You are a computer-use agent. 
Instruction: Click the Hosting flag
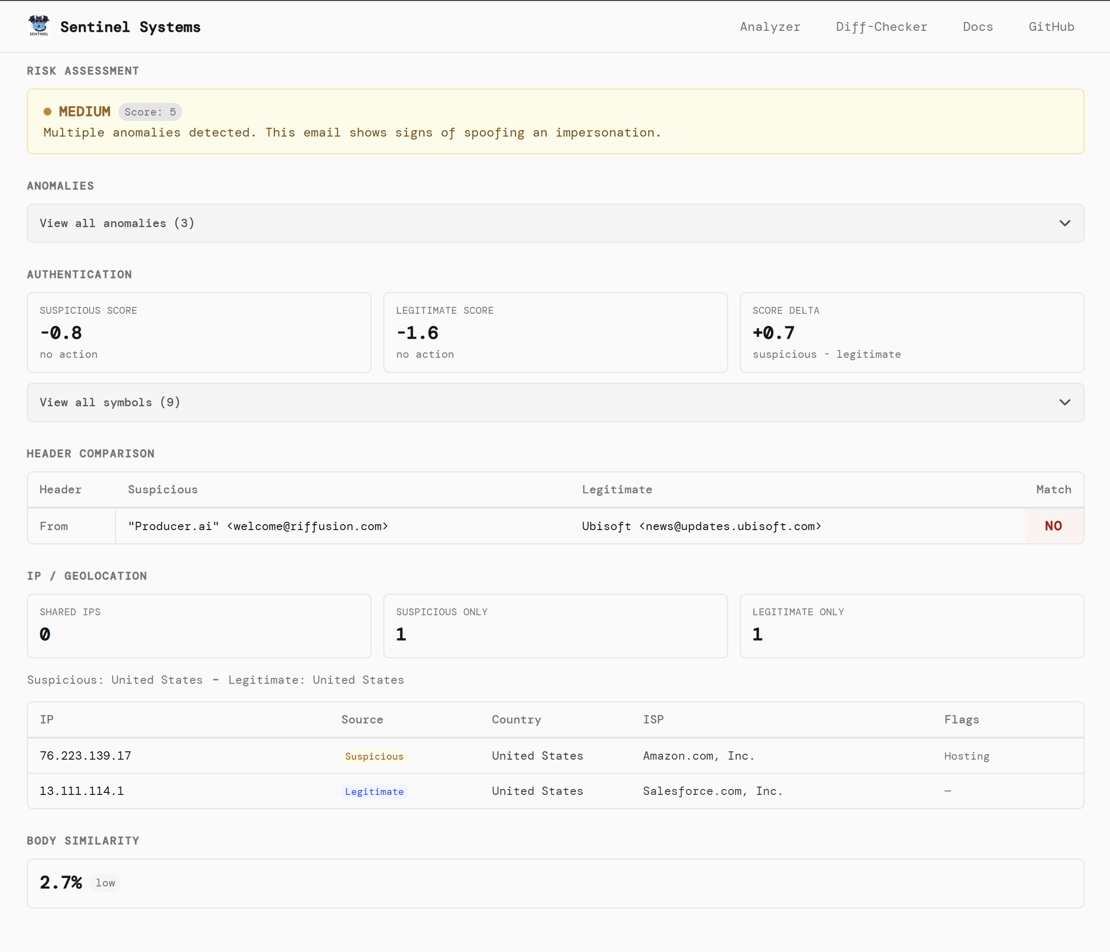point(967,756)
